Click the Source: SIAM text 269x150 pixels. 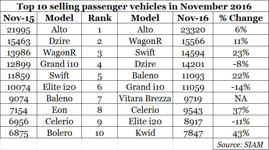[x=241, y=144]
